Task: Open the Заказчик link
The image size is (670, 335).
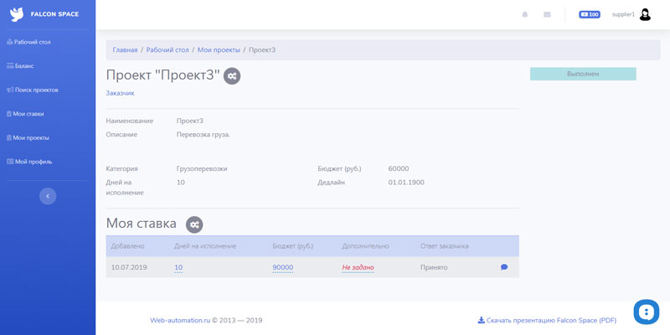Action: coord(120,93)
